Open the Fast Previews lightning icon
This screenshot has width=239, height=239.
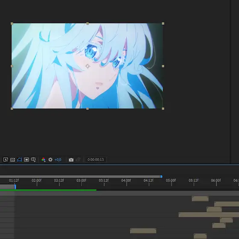click(x=6, y=160)
